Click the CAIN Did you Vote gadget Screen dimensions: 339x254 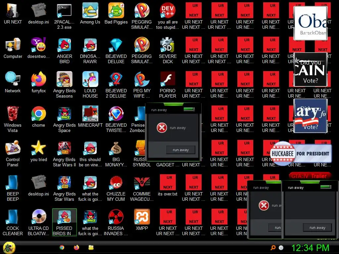pos(310,69)
